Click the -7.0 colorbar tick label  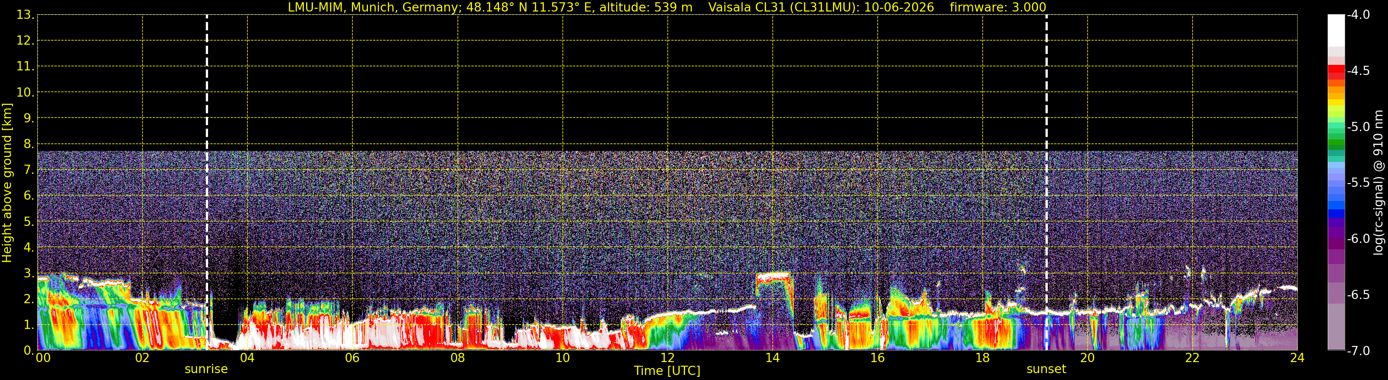(x=1358, y=351)
